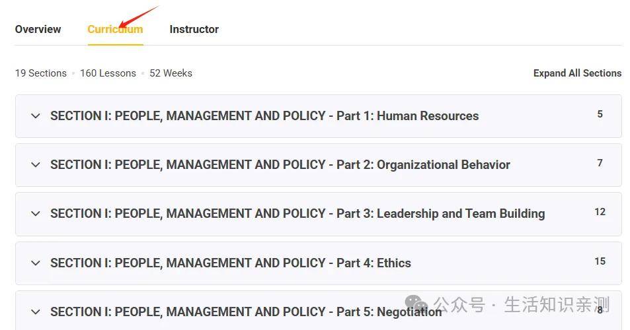Select the Curriculum tab
Viewport: 630px width, 330px height.
[x=115, y=29]
